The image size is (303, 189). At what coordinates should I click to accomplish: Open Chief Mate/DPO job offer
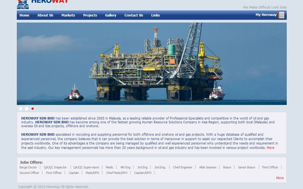pyautogui.click(x=117, y=173)
